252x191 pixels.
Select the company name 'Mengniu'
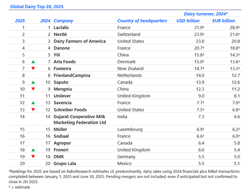point(63,89)
